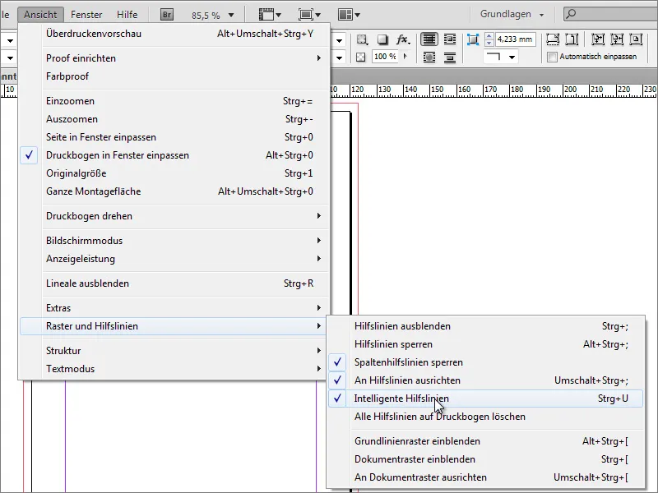Open the Ansicht menu
Image resolution: width=658 pixels, height=493 pixels.
(x=40, y=14)
